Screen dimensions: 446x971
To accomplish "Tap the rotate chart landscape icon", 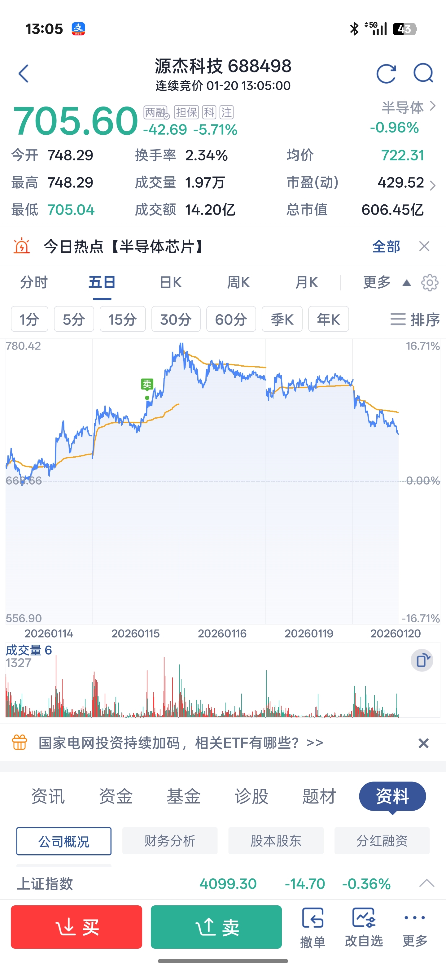I will (422, 661).
